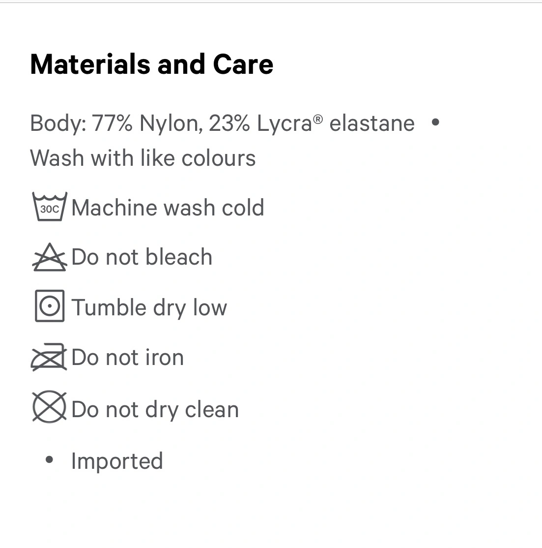Screen dimensions: 542x548
Task: Select the Machine wash cold text
Action: pos(168,208)
